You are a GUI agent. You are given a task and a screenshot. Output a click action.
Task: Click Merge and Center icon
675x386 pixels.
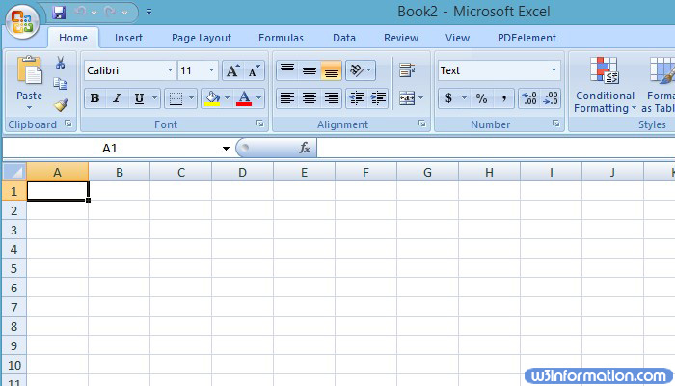(x=407, y=98)
